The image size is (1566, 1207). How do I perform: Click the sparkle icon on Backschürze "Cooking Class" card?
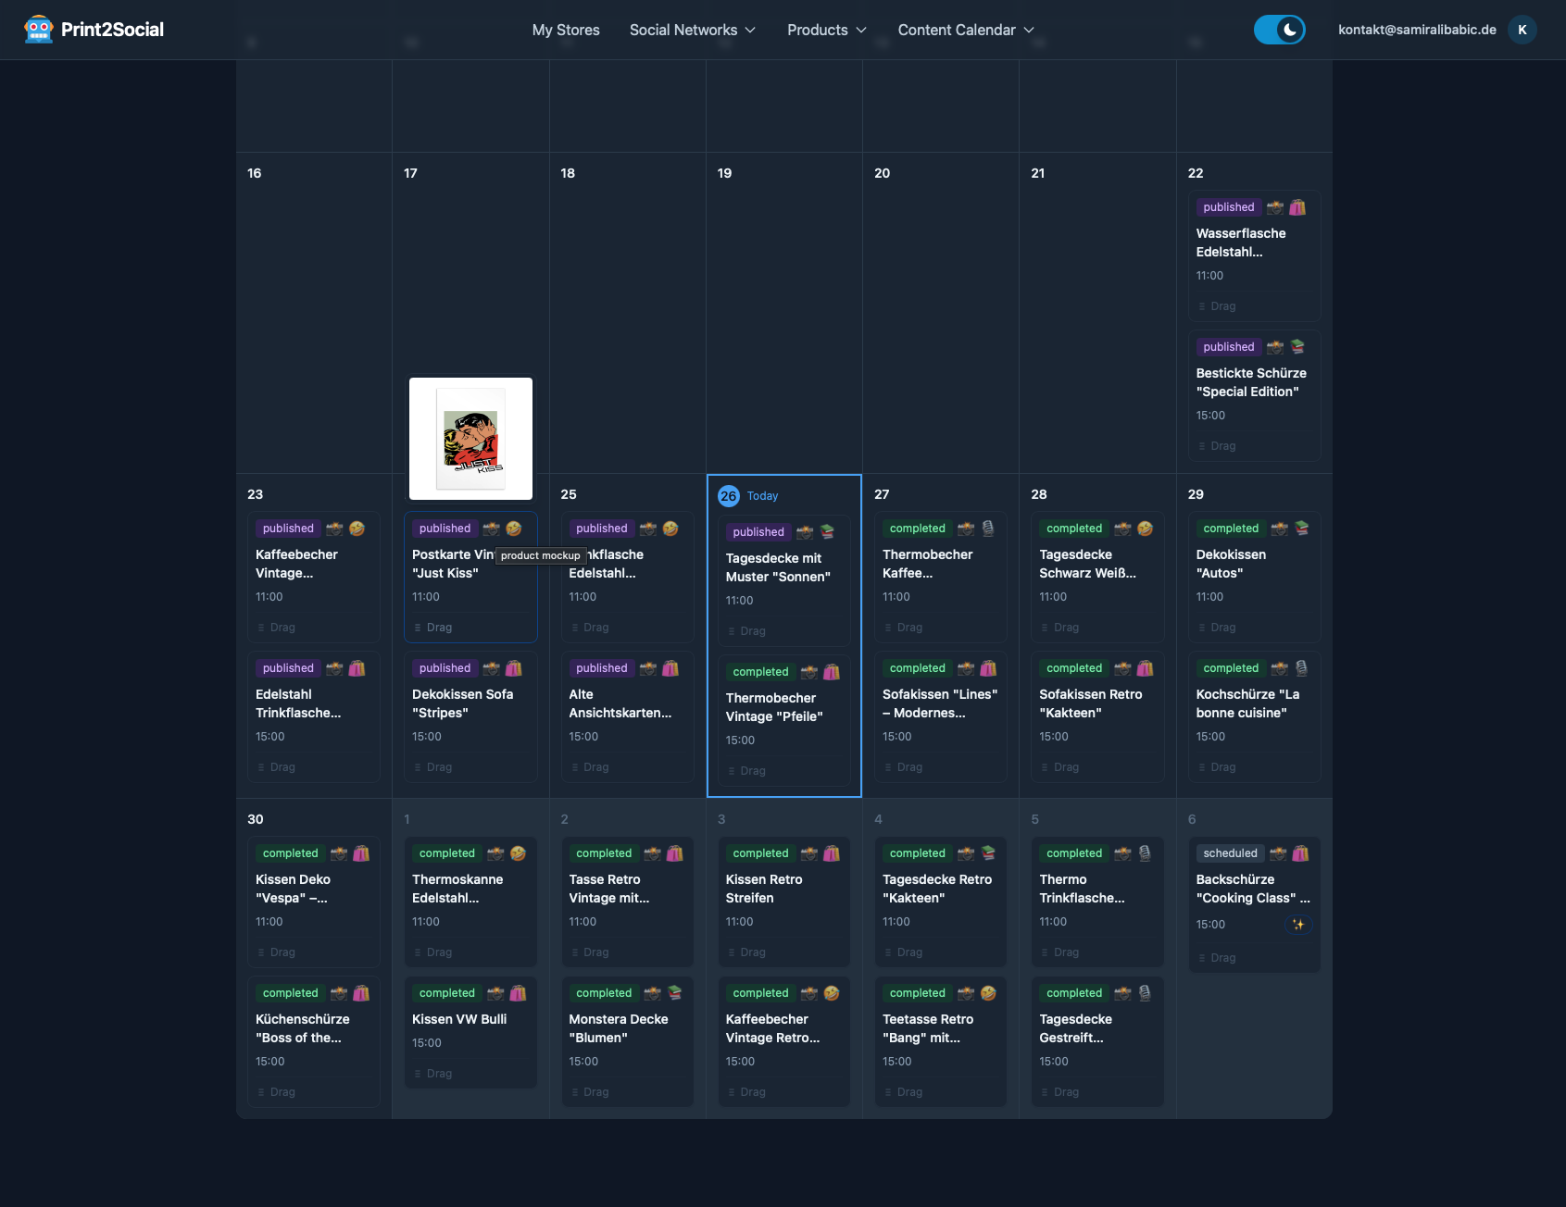point(1299,924)
